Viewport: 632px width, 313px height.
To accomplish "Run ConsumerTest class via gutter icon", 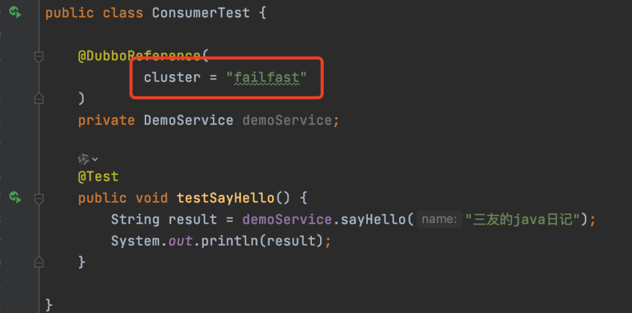I will [x=15, y=12].
